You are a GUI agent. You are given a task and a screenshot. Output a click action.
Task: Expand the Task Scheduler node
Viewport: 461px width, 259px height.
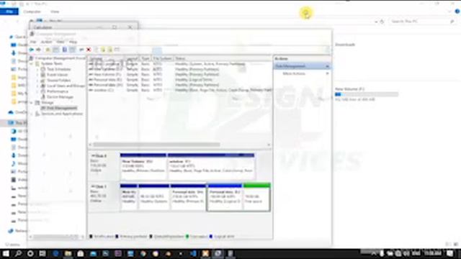tap(37, 69)
